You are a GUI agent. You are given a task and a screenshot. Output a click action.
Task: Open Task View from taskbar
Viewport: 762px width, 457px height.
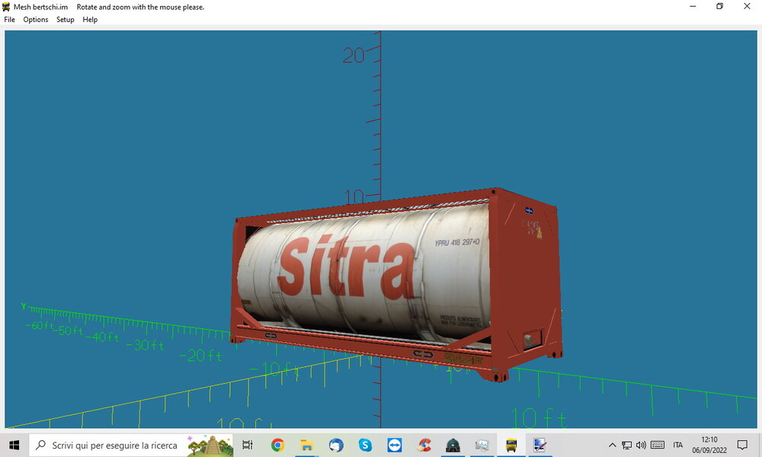tap(248, 445)
